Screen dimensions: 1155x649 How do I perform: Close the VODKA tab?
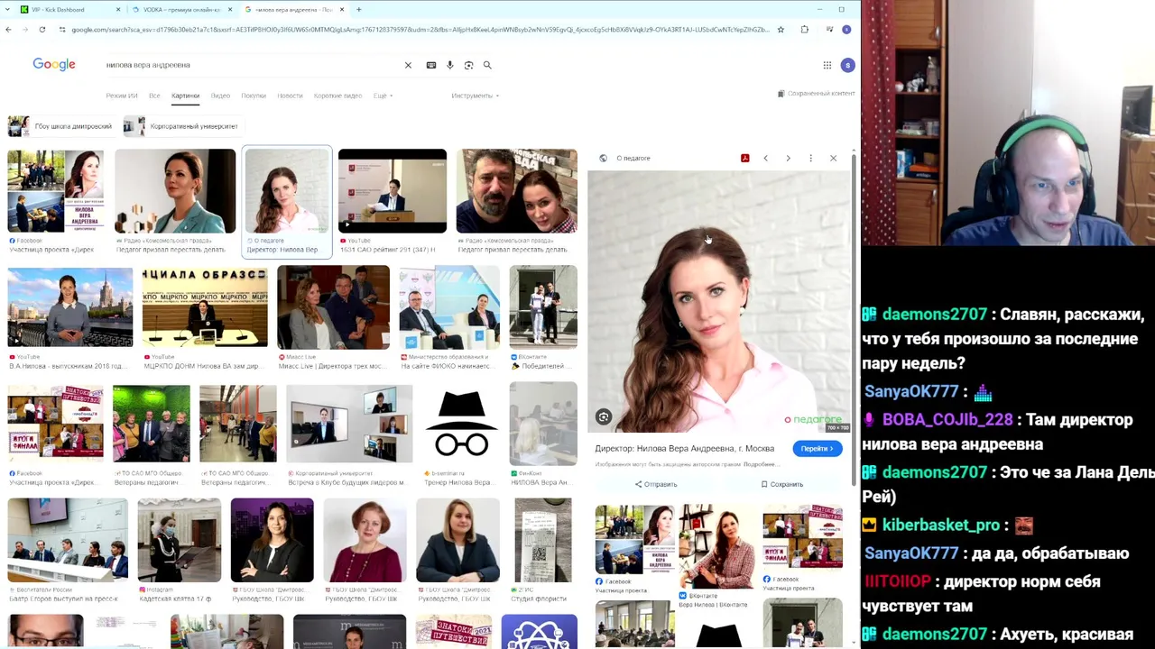230,9
